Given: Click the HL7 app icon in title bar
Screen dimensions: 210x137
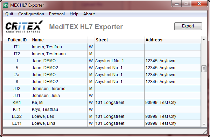Looking at the screenshot, I should coord(6,5).
